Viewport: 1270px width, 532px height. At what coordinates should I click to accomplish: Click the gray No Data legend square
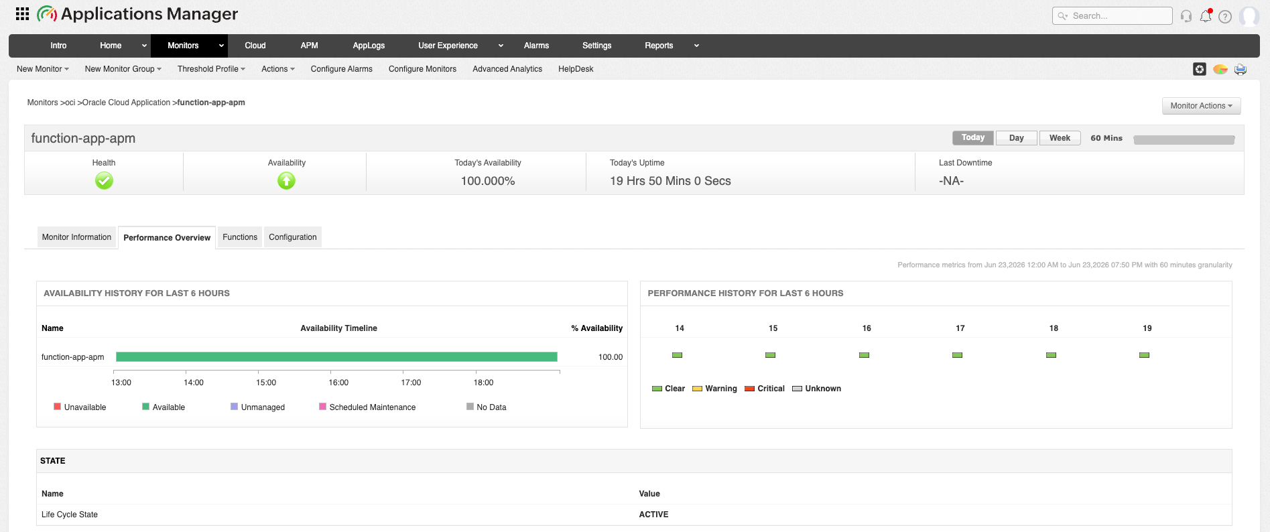470,407
